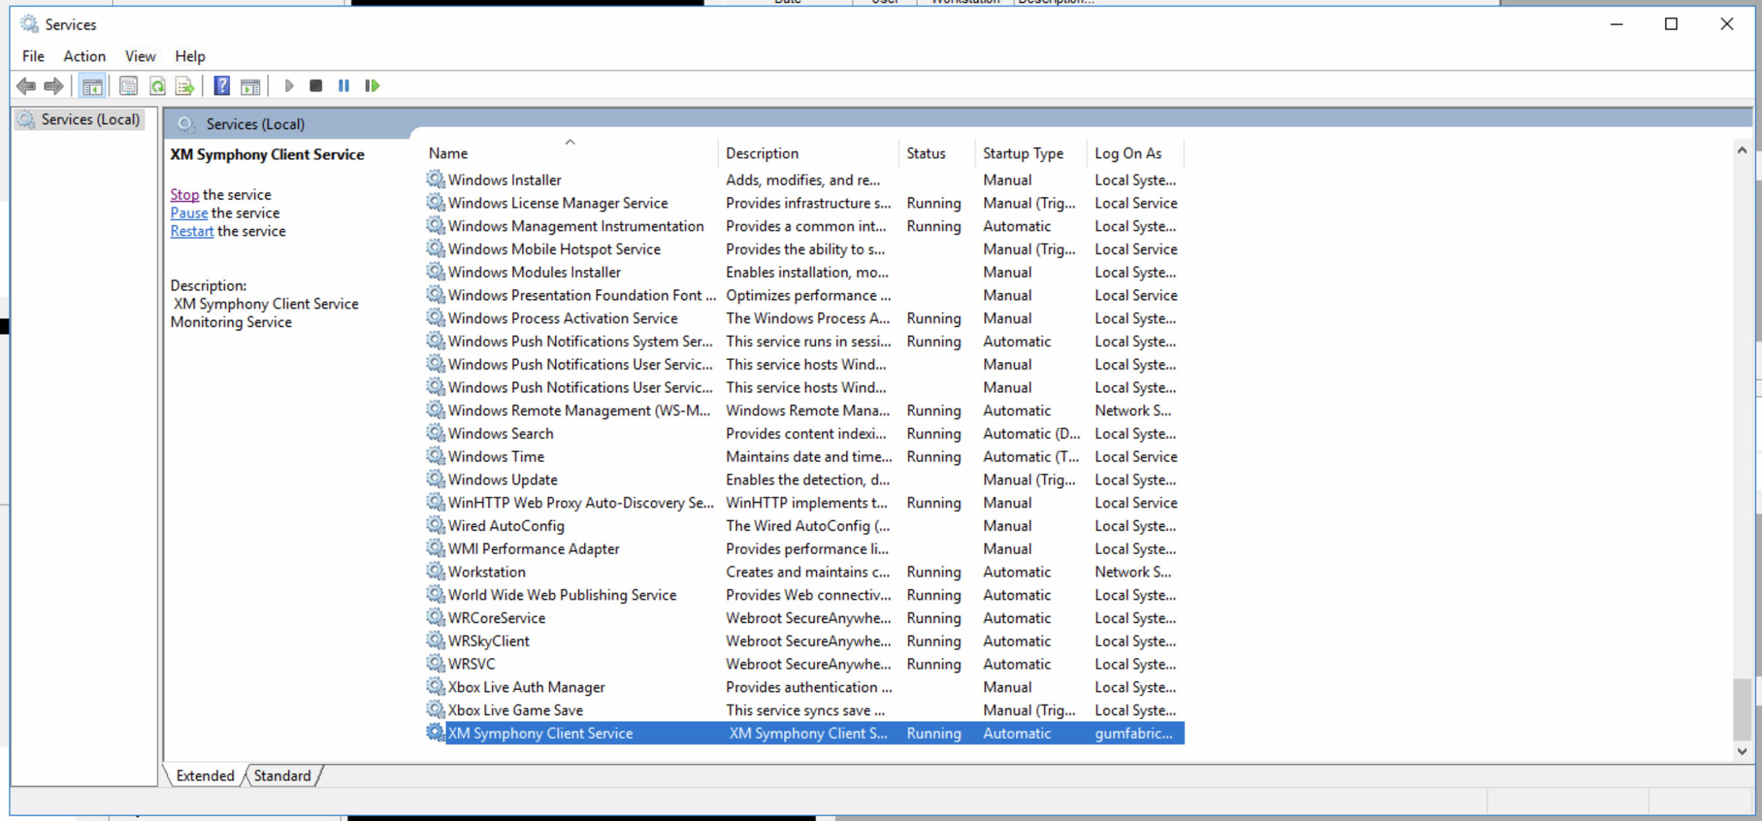Click the scroll down arrow of the services list
The image size is (1762, 821).
pyautogui.click(x=1741, y=751)
